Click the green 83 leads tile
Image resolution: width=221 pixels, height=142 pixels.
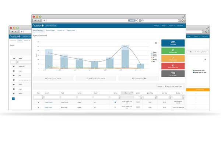tap(173, 51)
